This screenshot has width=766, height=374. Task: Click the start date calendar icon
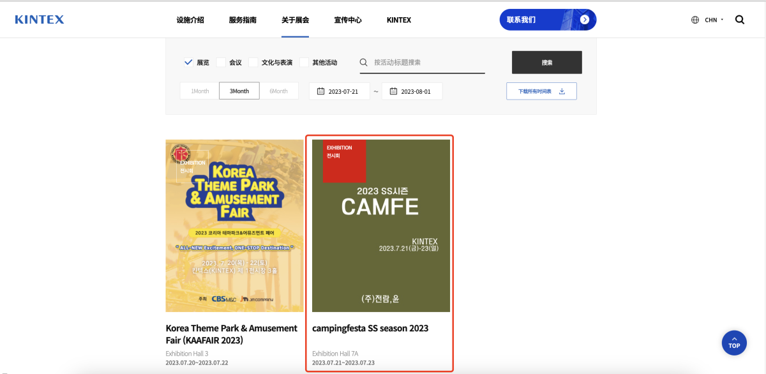321,91
